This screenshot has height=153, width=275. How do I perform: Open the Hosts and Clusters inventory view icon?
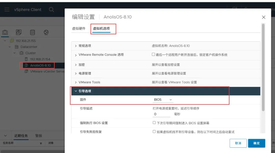[x=5, y=32]
